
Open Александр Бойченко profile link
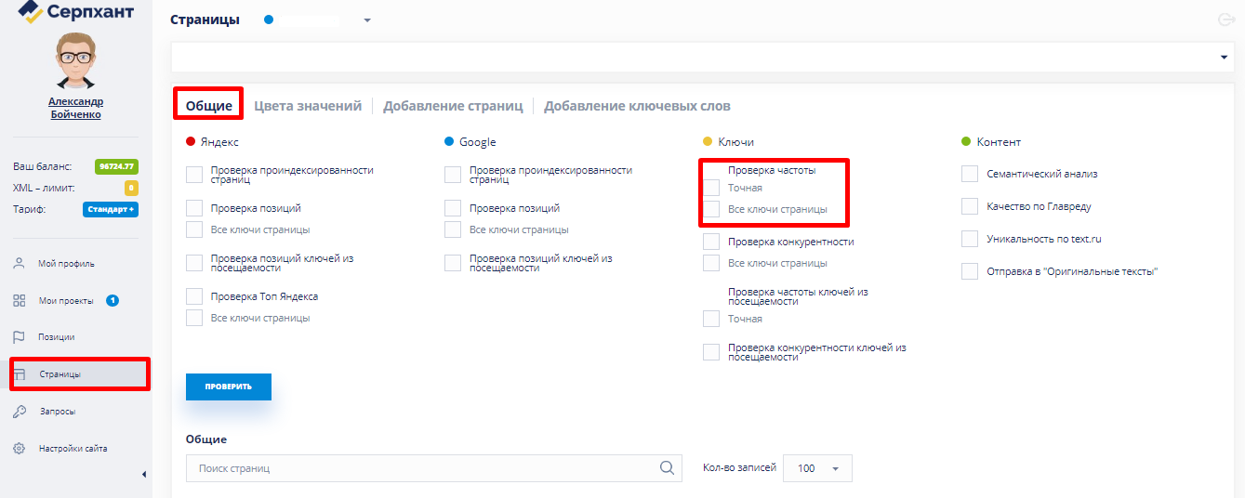75,108
